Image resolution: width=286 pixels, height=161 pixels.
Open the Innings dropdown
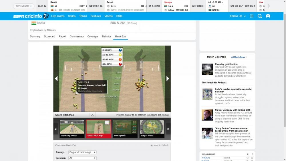pyautogui.click(x=82, y=152)
